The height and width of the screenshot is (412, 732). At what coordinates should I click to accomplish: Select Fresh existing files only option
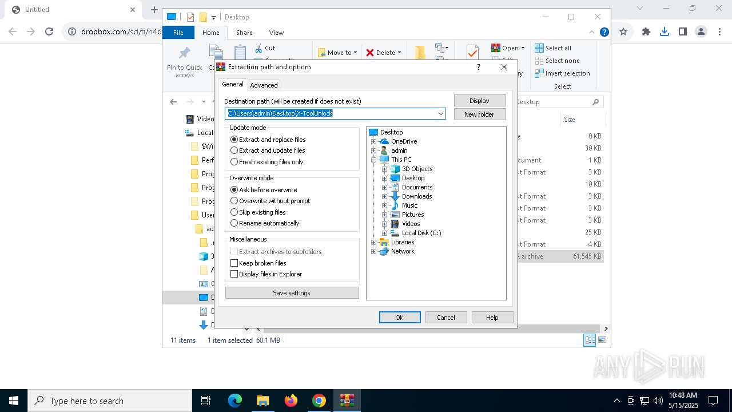[x=266, y=162]
